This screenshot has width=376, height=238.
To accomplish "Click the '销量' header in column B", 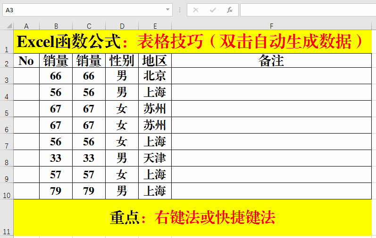I will click(56, 61).
